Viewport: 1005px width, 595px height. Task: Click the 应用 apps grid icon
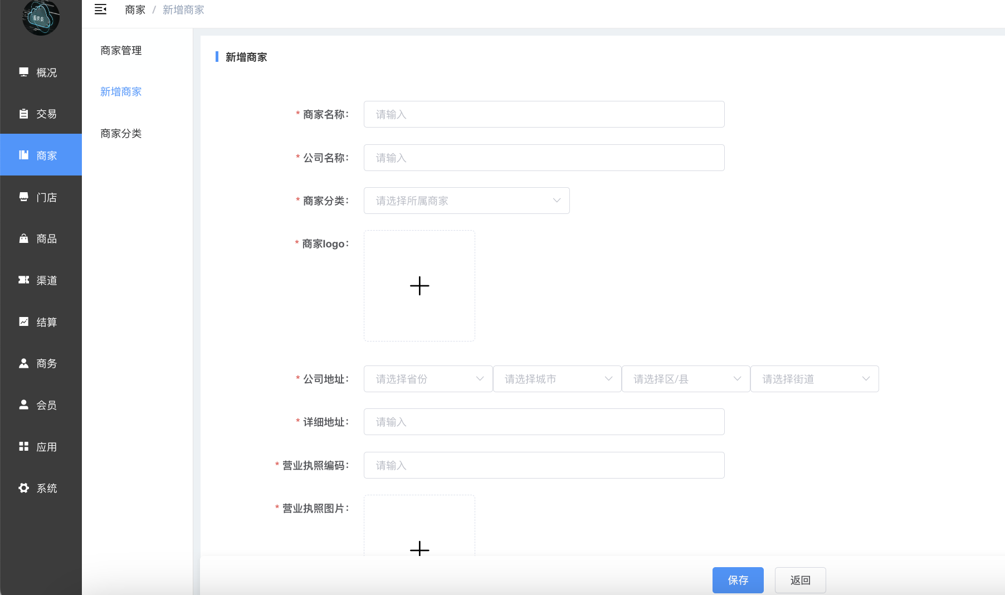tap(23, 447)
